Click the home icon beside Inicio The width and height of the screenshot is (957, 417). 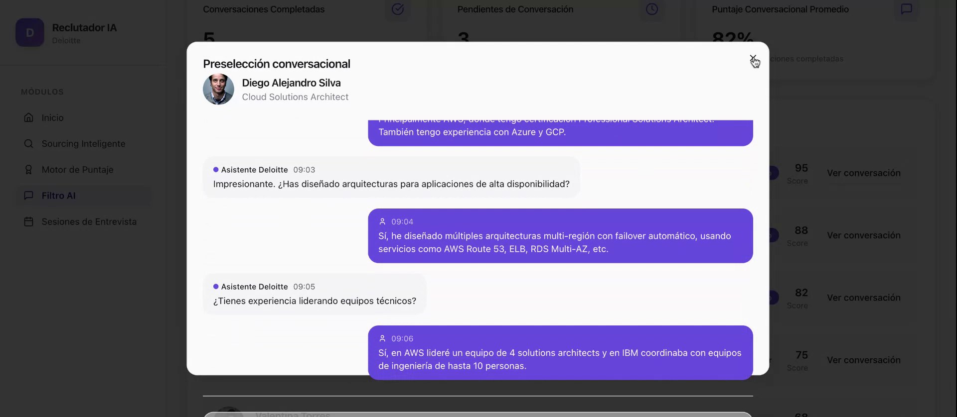coord(29,118)
